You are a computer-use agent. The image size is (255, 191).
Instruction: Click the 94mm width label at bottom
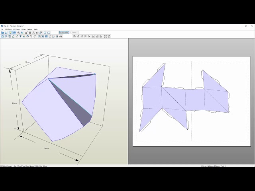click(x=47, y=148)
